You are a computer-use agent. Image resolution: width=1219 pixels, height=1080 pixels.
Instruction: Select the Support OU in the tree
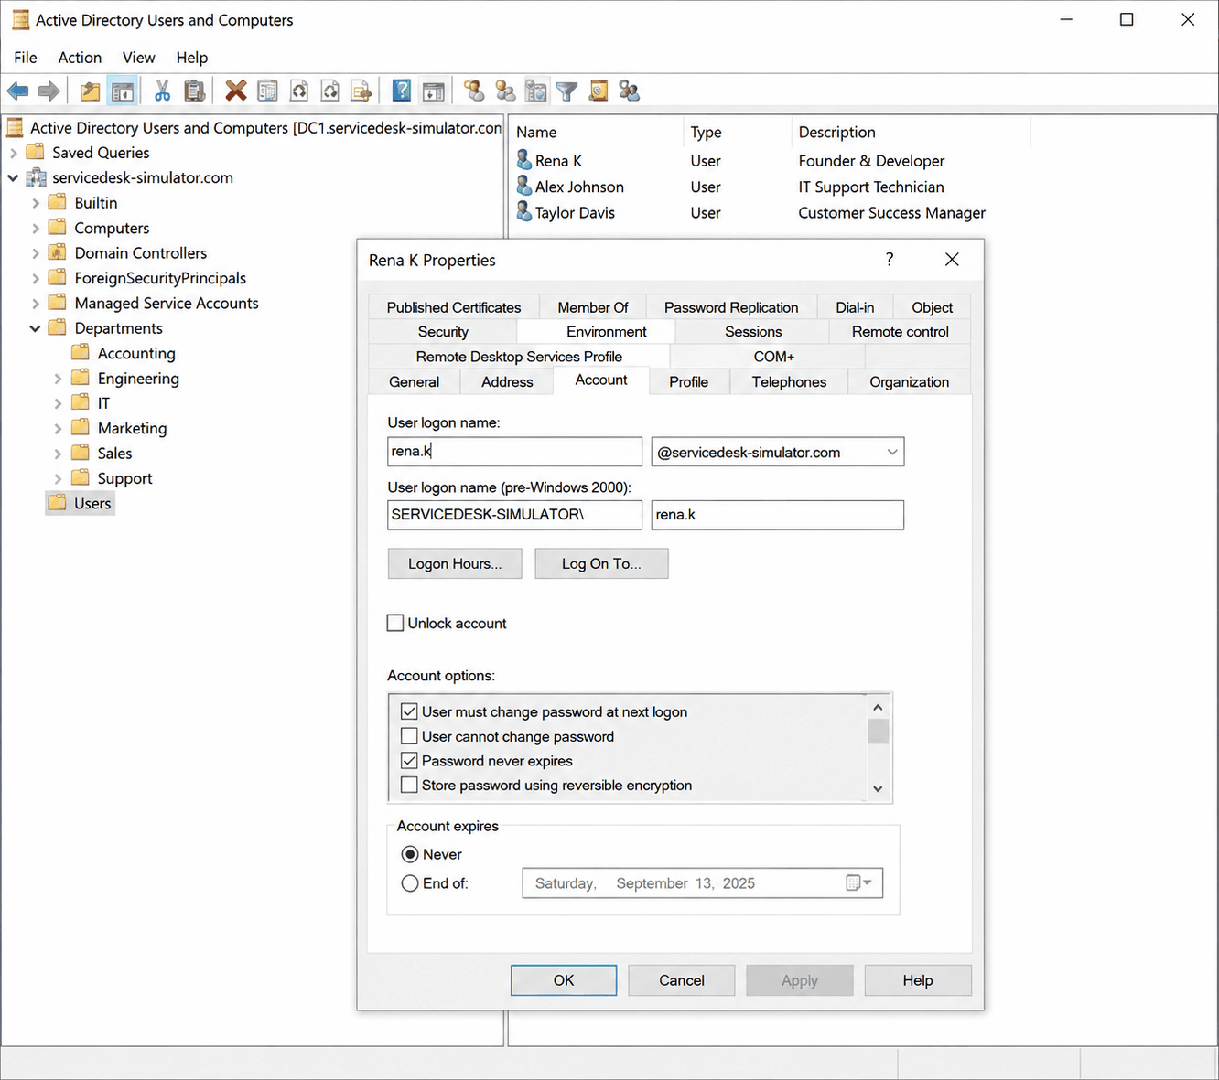124,478
